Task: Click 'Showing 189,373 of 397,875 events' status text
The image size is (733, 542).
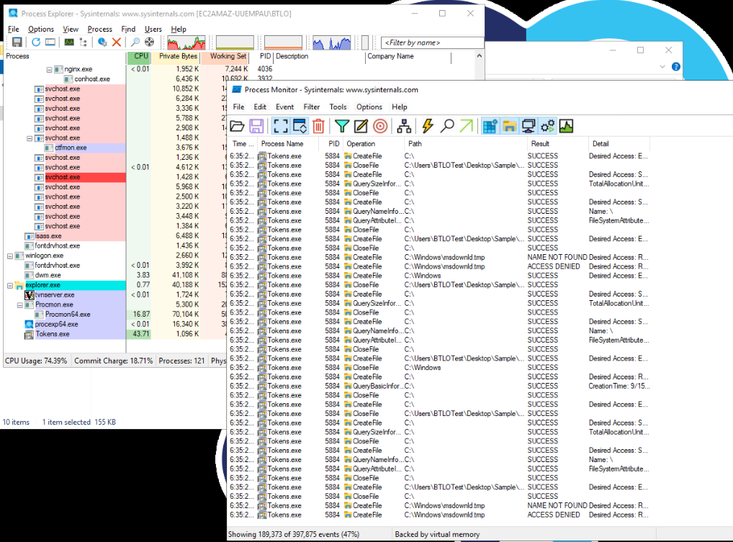Action: (x=294, y=534)
